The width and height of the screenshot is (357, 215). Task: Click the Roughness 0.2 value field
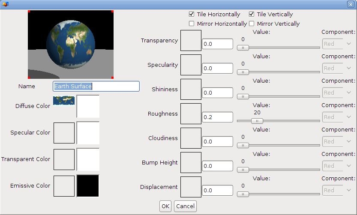217,117
